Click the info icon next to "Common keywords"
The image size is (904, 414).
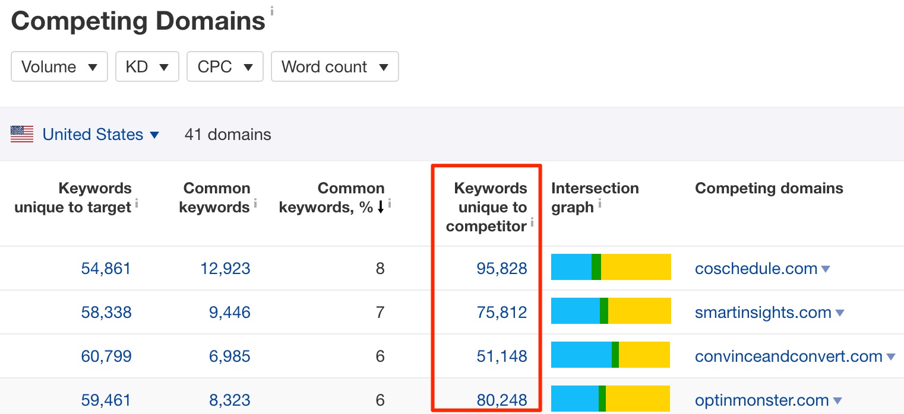(x=255, y=202)
